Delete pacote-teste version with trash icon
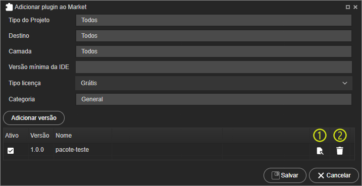The image size is (362, 186). click(x=340, y=151)
